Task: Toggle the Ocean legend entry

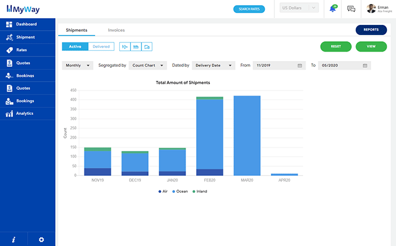Action: 180,192
